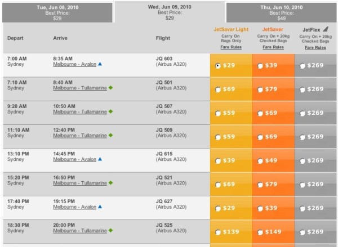Click the green diamond icon on the 16:50 PM arrival
Screen dimensions: 338x247
click(x=111, y=183)
